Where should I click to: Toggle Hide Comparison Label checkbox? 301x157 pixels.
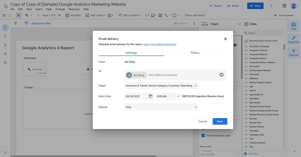203,136
